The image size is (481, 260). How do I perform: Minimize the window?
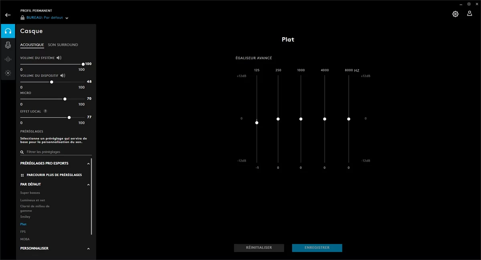(x=461, y=4)
